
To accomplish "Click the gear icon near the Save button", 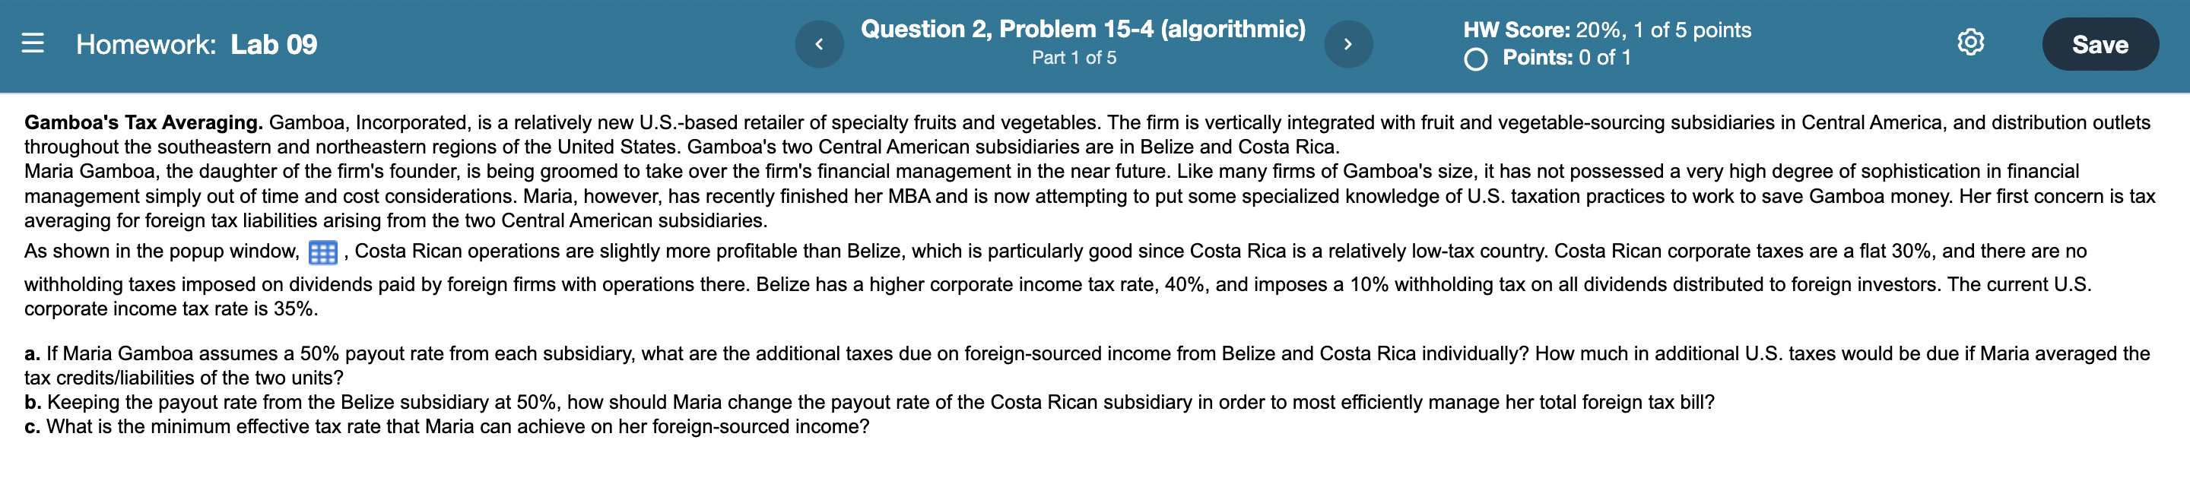I will [1971, 43].
